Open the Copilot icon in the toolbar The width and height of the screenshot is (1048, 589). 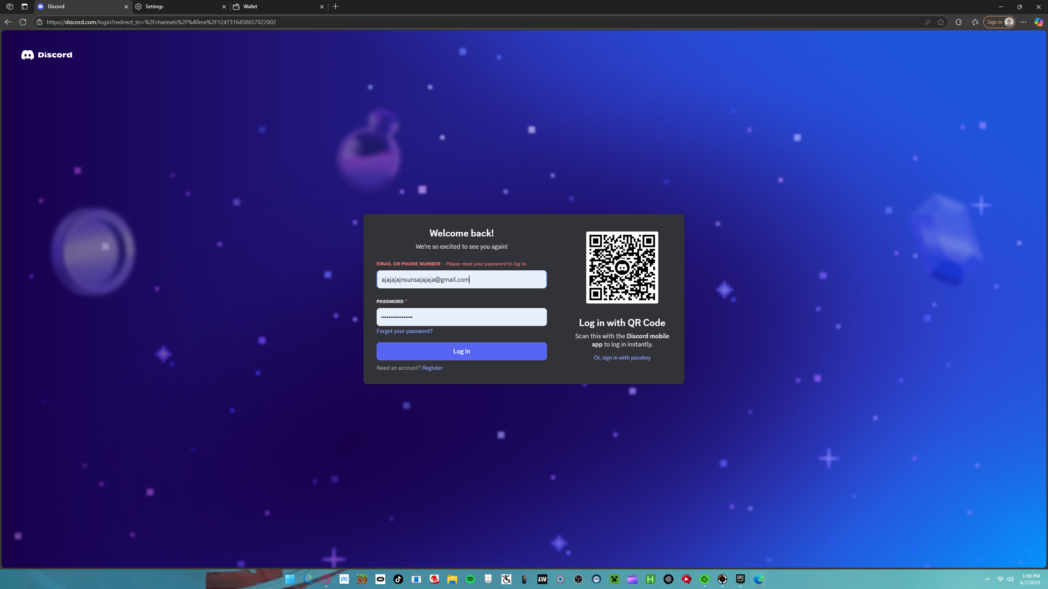click(1039, 22)
